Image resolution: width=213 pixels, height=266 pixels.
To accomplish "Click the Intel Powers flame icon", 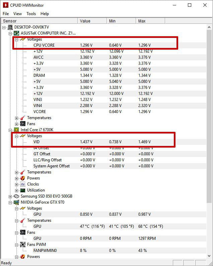I will [23, 178].
